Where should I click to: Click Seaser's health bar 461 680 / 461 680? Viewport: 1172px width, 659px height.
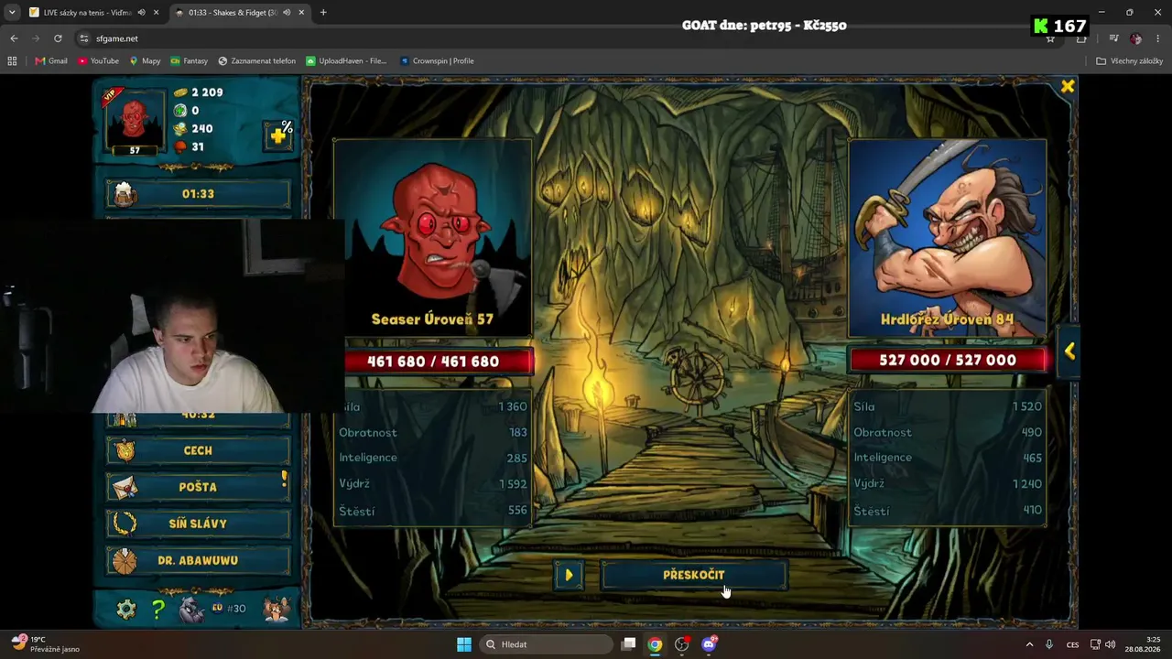tap(433, 362)
